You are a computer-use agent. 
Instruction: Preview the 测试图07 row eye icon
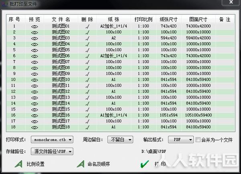(x=35, y=62)
